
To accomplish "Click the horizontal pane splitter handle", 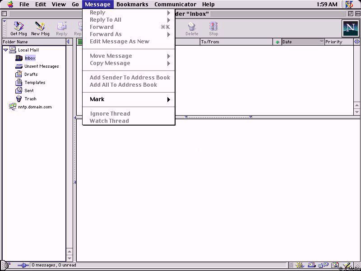I will (x=218, y=117).
